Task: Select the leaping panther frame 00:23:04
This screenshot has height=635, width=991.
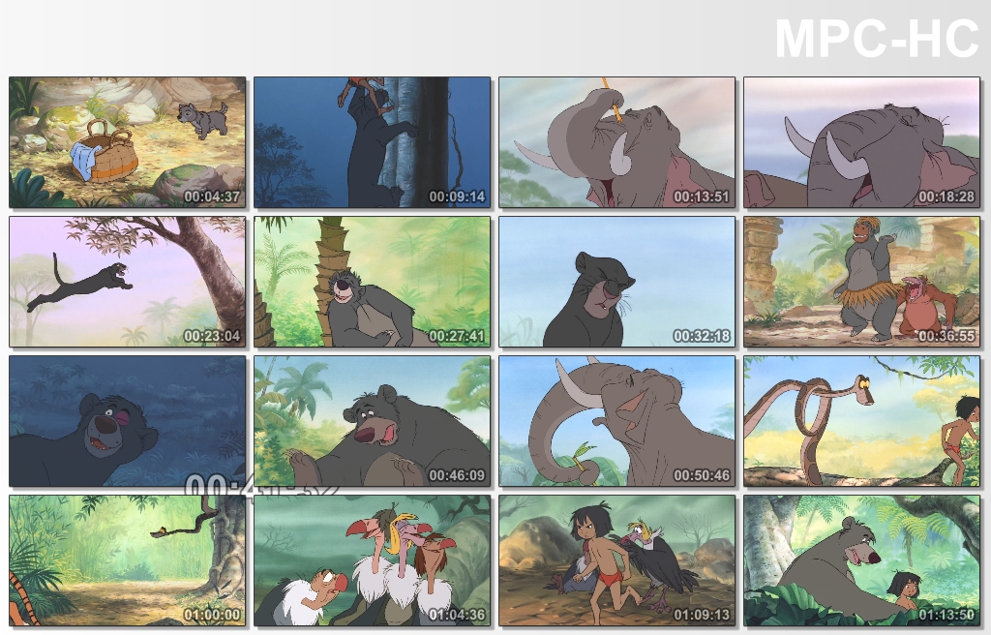Action: pyautogui.click(x=127, y=282)
